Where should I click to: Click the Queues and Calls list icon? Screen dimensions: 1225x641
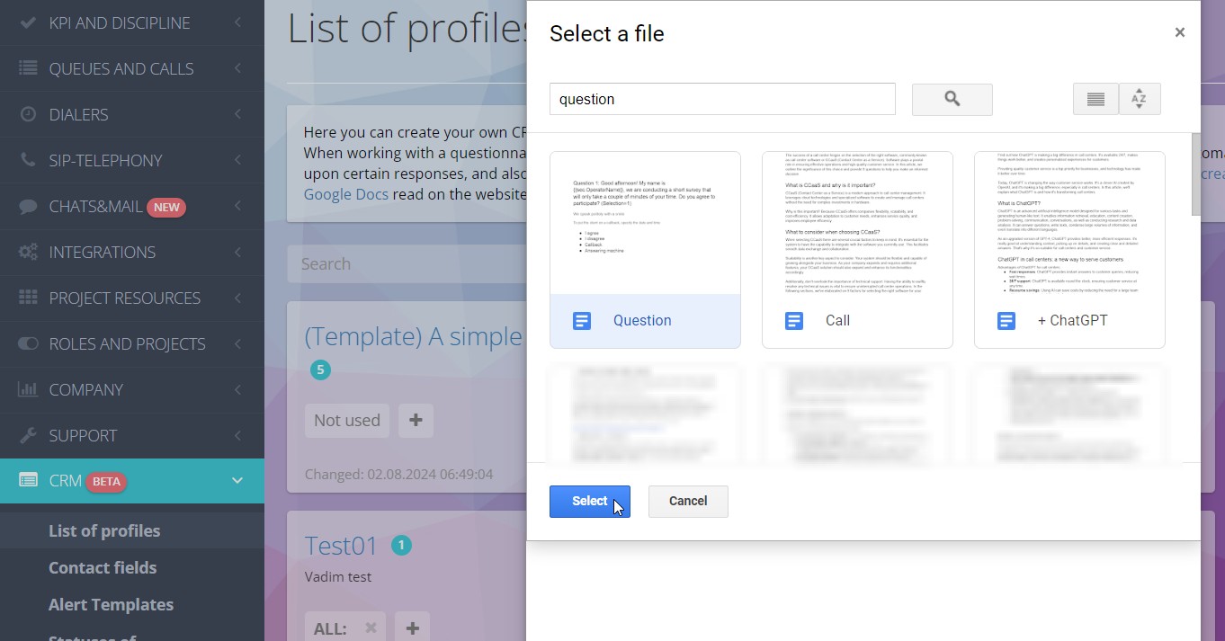coord(28,68)
